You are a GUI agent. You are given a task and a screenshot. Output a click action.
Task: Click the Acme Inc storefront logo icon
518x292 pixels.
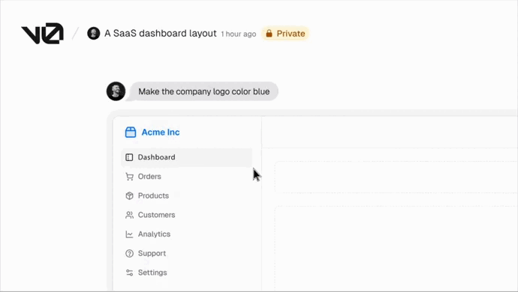point(131,133)
